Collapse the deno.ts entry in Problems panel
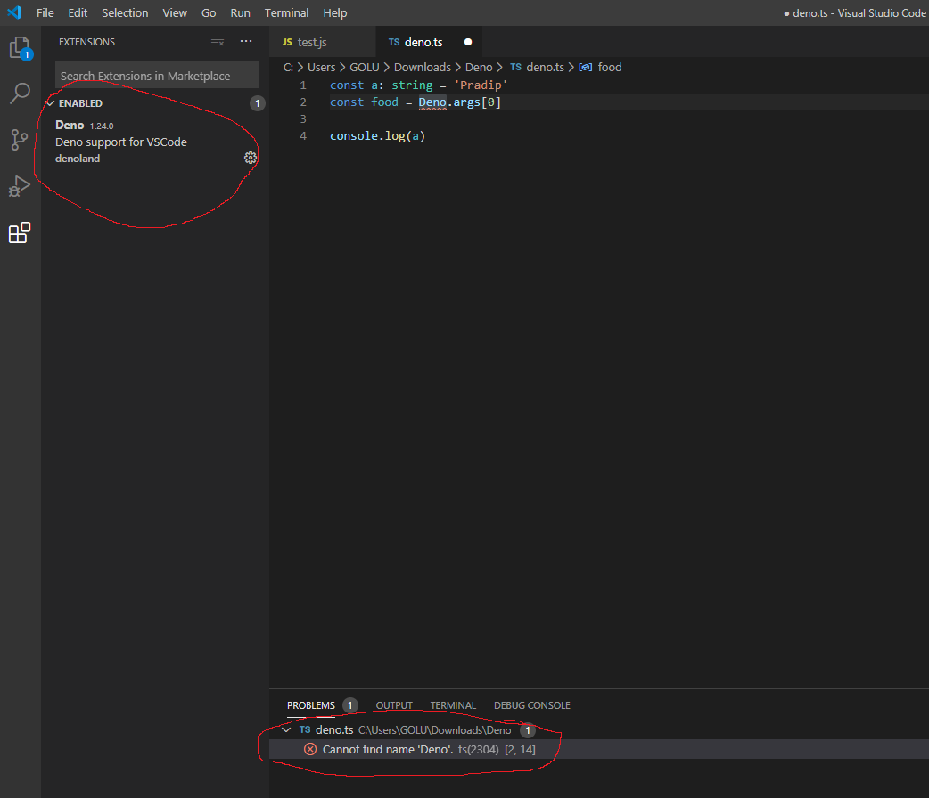 pyautogui.click(x=286, y=729)
